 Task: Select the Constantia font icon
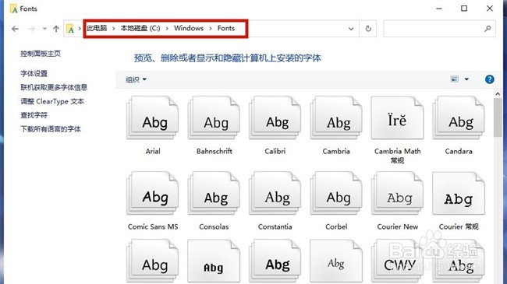pos(275,193)
